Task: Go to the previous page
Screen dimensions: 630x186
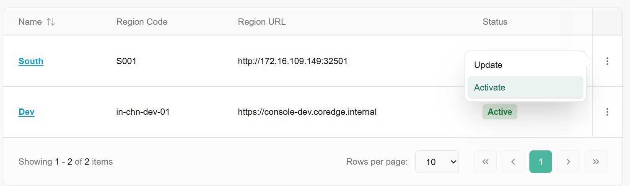Action: pyautogui.click(x=513, y=162)
